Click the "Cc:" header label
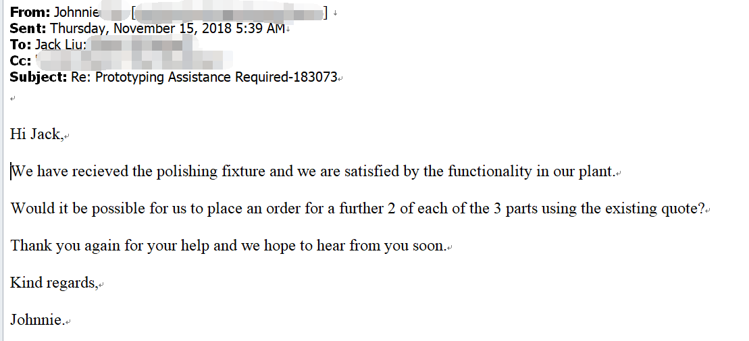The width and height of the screenshot is (749, 341). pyautogui.click(x=20, y=61)
